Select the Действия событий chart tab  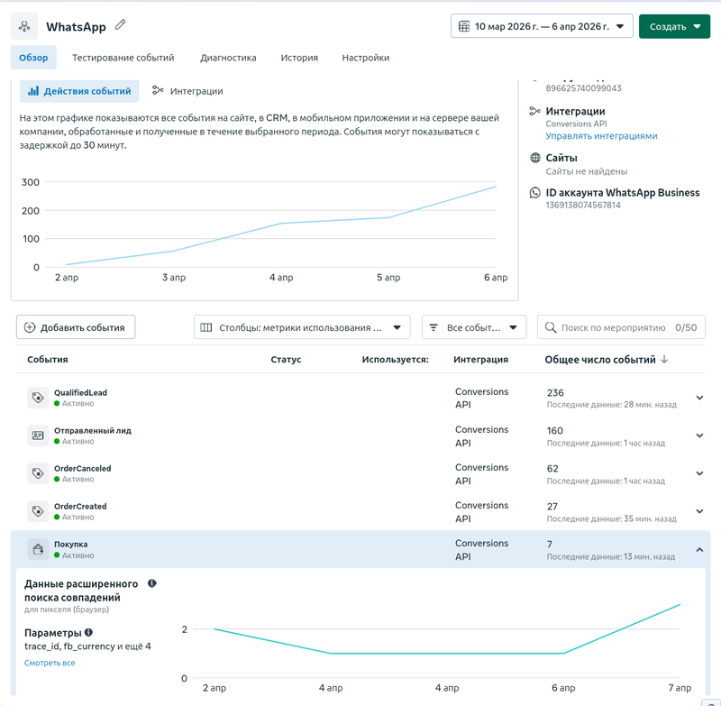pos(79,91)
